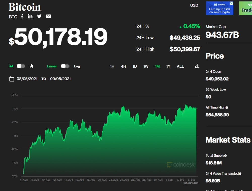Select the candlestick chart icon
The image size is (252, 191).
click(x=31, y=66)
